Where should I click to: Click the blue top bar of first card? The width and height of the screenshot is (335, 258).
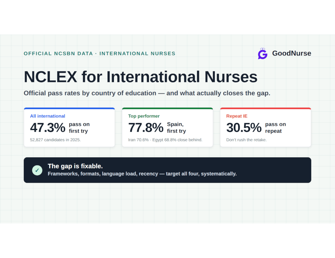pyautogui.click(x=70, y=108)
